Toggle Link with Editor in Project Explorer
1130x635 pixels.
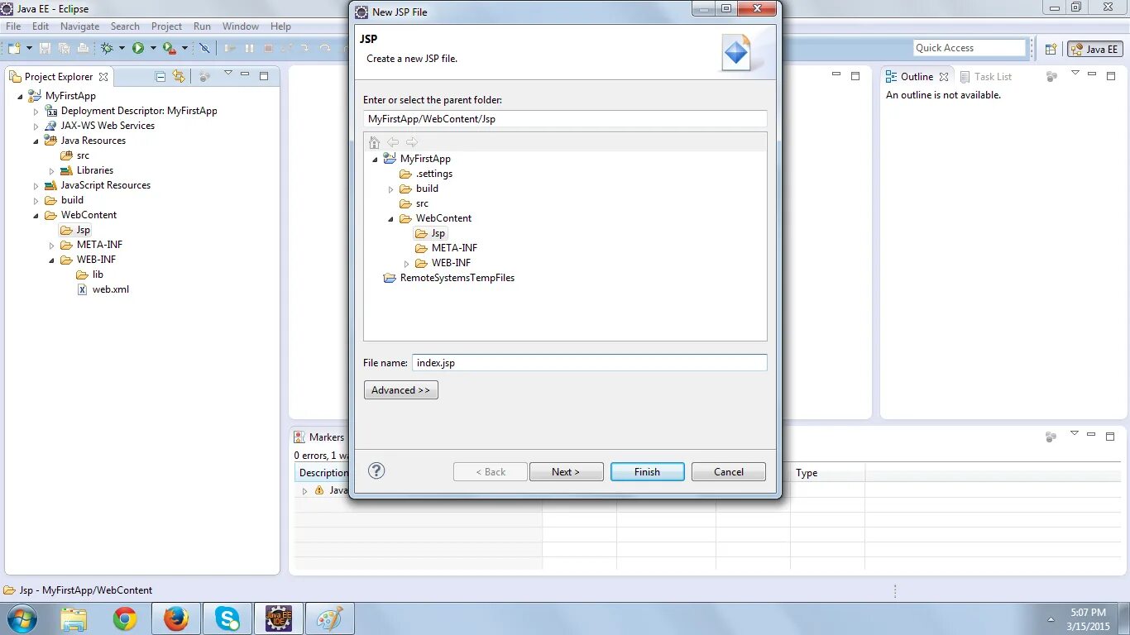point(179,76)
